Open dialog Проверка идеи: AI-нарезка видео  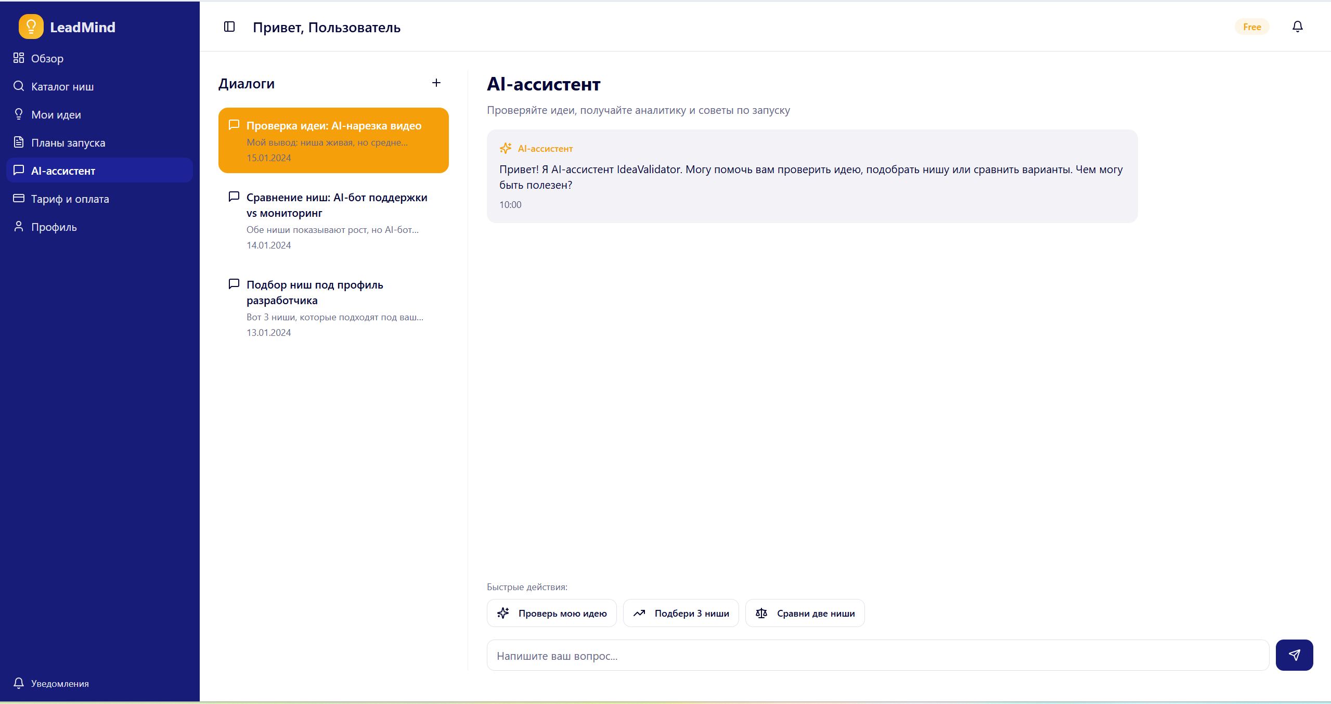[x=333, y=140]
